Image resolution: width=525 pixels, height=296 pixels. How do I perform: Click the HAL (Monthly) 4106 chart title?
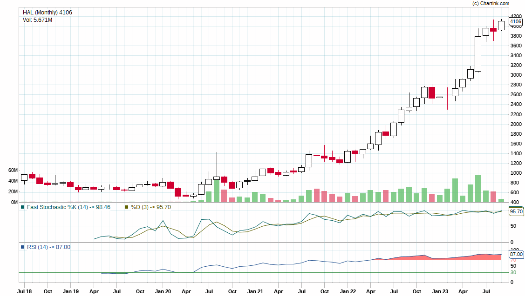pos(47,13)
